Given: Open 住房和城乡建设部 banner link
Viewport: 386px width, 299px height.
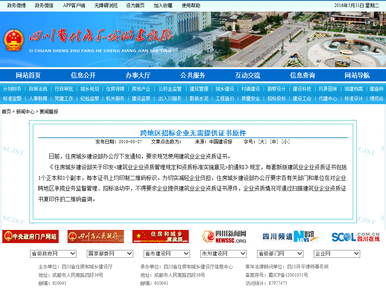Looking at the screenshot, I should point(161,236).
